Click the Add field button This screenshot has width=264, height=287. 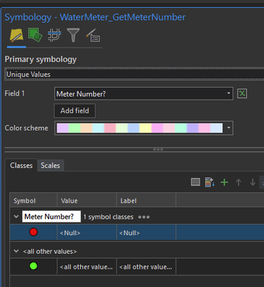pyautogui.click(x=74, y=110)
